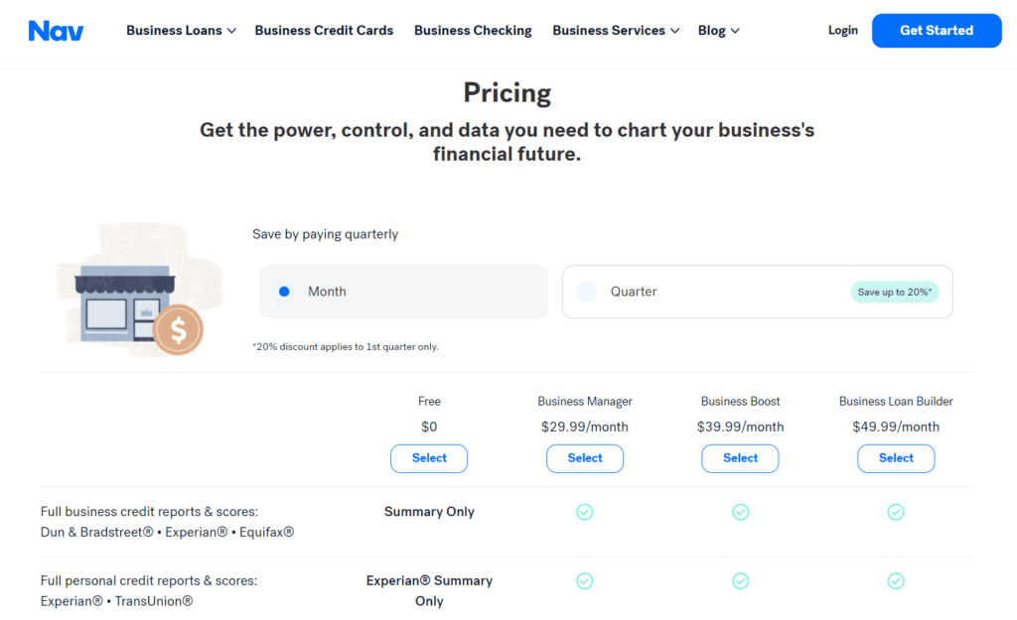Click Business Loan Builder business credit checkmark
1017x620 pixels.
pos(896,512)
